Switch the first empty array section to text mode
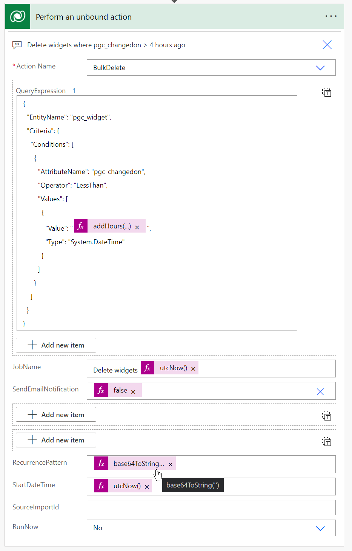Screen dimensions: 352x551 coord(327,416)
